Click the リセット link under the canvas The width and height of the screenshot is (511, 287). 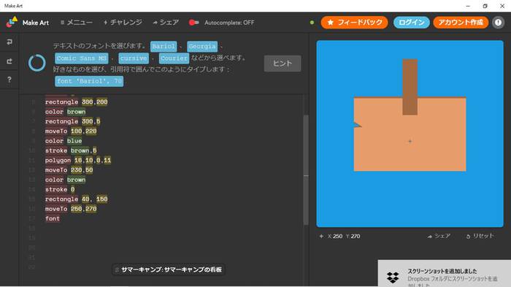click(480, 236)
